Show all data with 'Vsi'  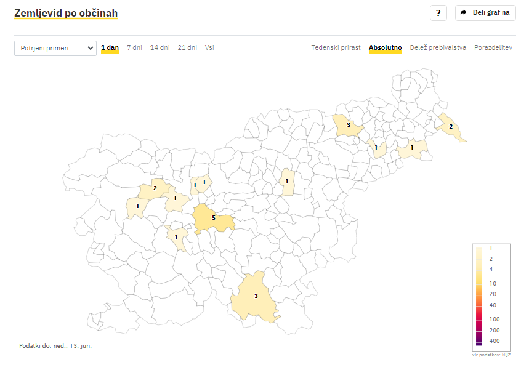click(x=209, y=47)
